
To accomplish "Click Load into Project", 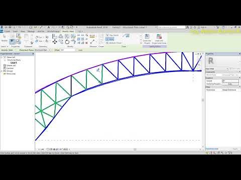I will pyautogui.click(x=147, y=39).
